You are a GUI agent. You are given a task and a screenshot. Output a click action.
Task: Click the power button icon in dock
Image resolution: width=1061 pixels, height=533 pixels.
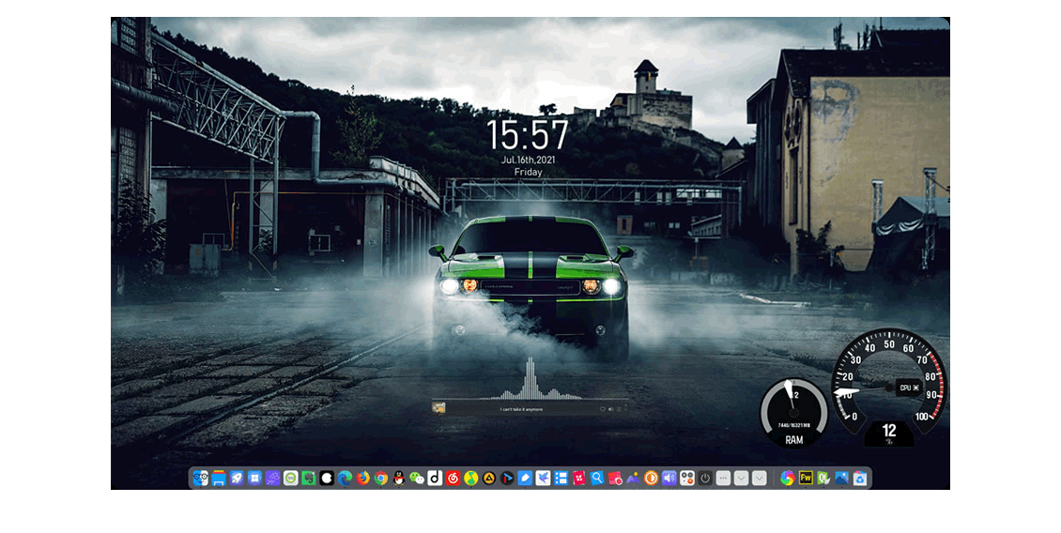coord(705,479)
